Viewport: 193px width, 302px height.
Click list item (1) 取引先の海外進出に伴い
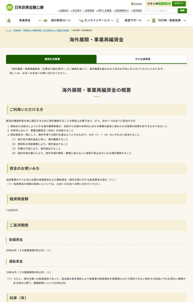[40, 139]
